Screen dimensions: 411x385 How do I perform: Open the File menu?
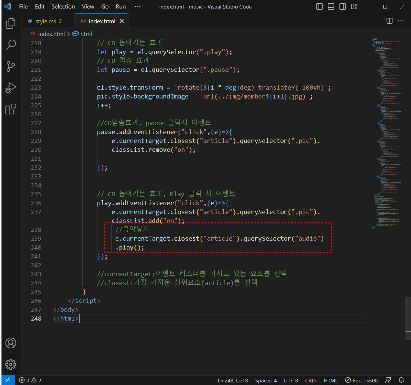click(x=23, y=7)
